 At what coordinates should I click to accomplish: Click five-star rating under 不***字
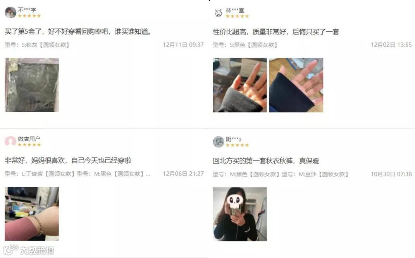tap(29, 16)
